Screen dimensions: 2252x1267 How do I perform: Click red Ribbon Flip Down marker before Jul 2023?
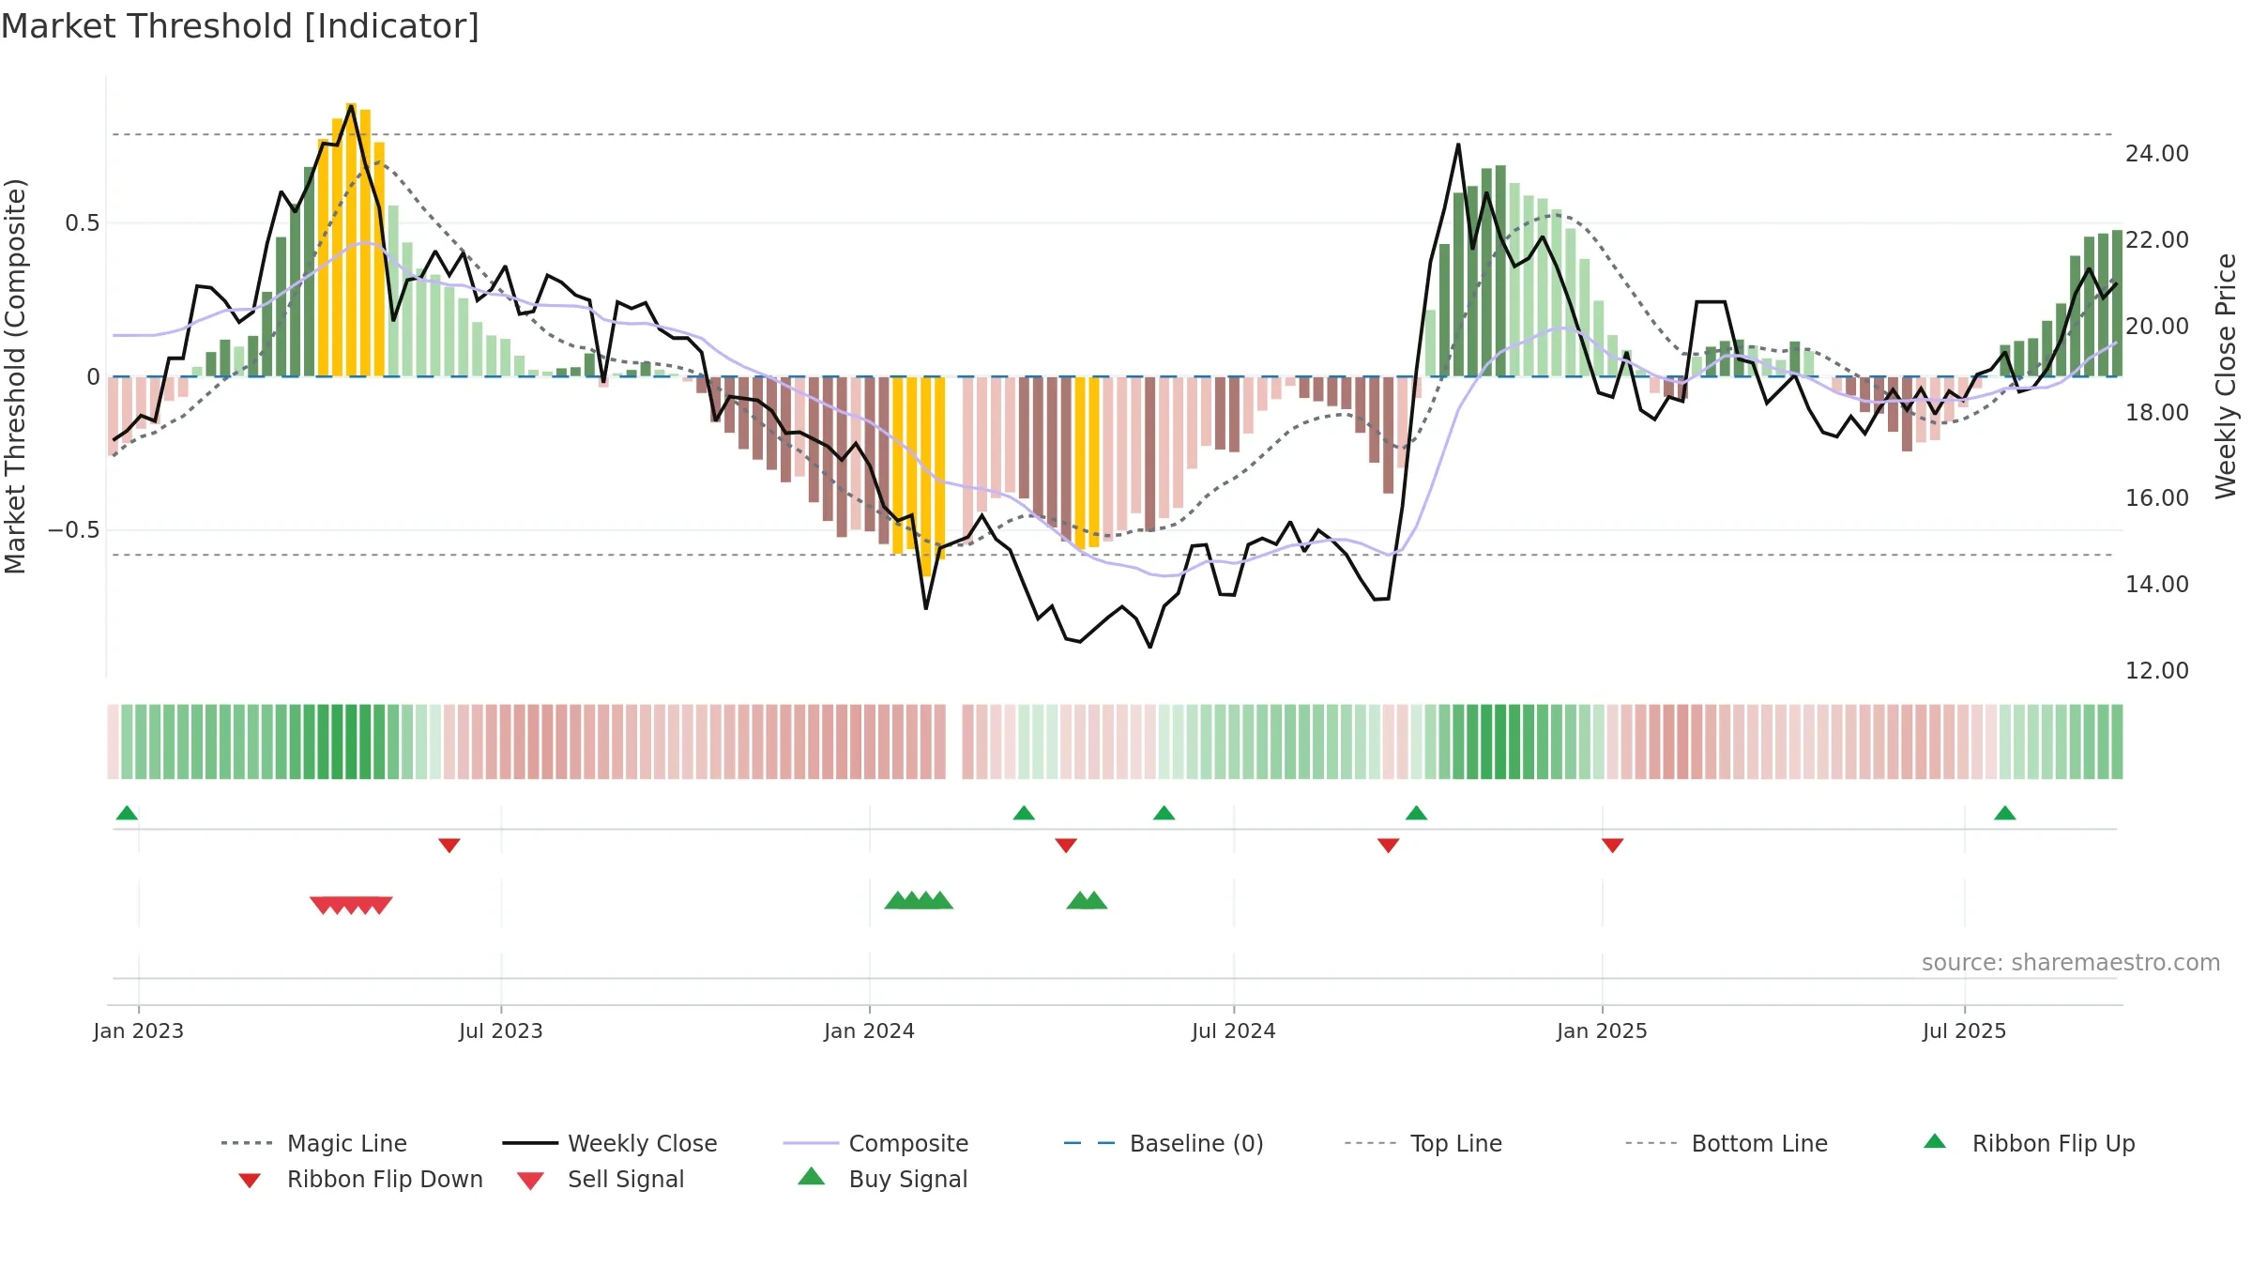[x=449, y=846]
